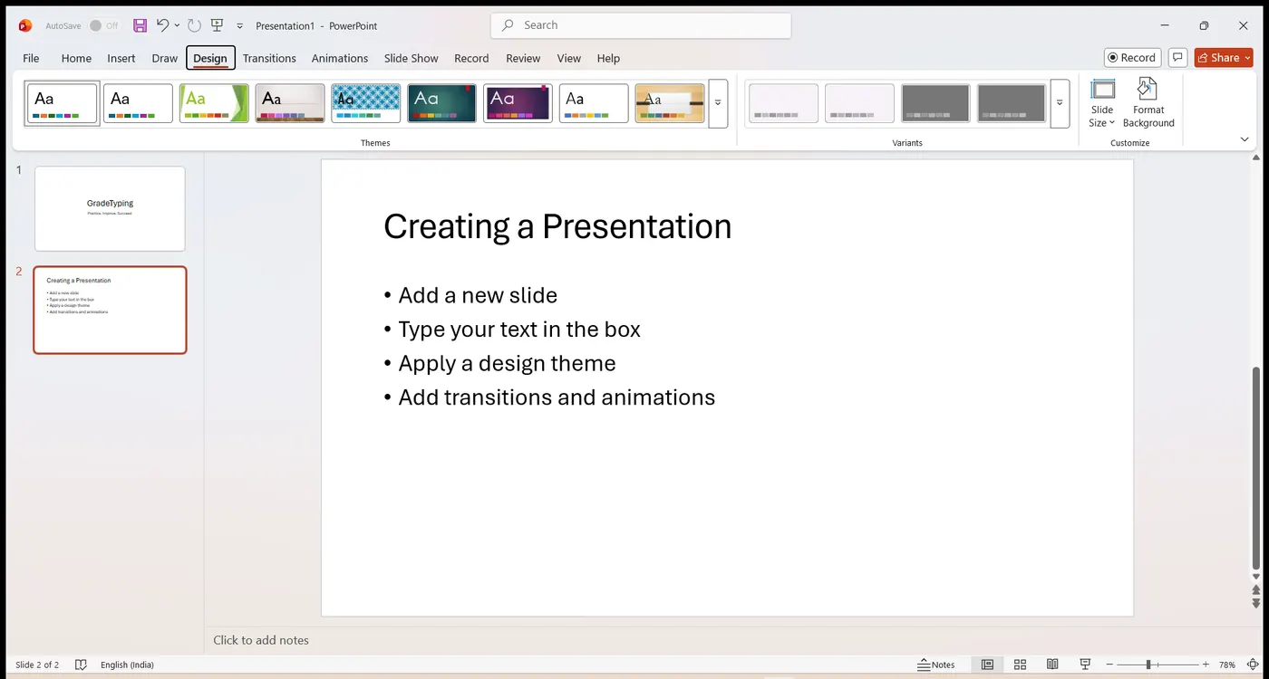Click the slide title Creating a Presentation

coord(557,226)
